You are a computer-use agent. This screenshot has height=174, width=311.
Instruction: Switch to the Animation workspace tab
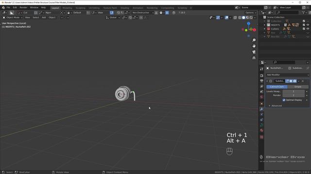pyautogui.click(x=138, y=8)
